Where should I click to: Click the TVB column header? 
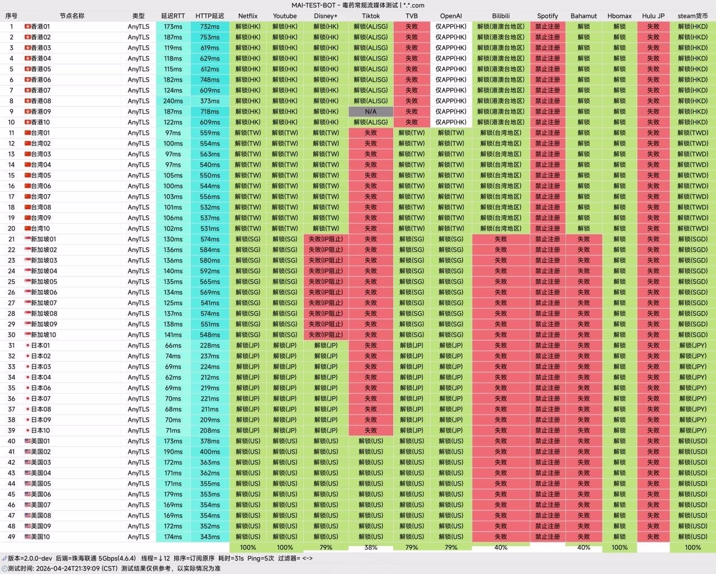(412, 16)
